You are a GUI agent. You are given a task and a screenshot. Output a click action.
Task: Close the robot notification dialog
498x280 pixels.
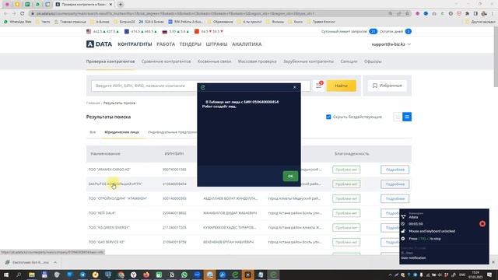[x=295, y=87]
